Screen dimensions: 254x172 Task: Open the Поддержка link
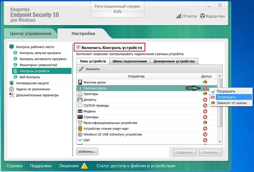41,166
